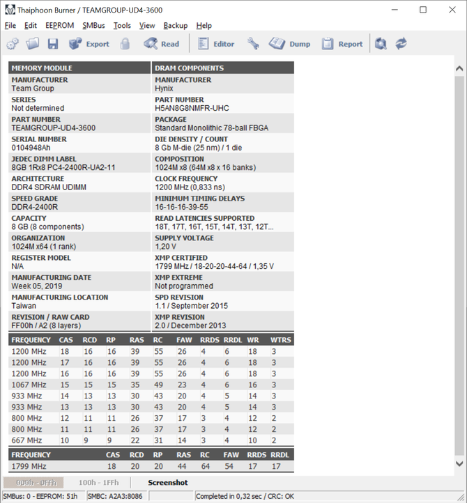The image size is (467, 503).
Task: Open the Edit menu
Action: click(31, 25)
